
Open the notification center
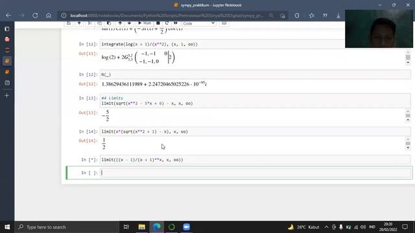click(405, 227)
